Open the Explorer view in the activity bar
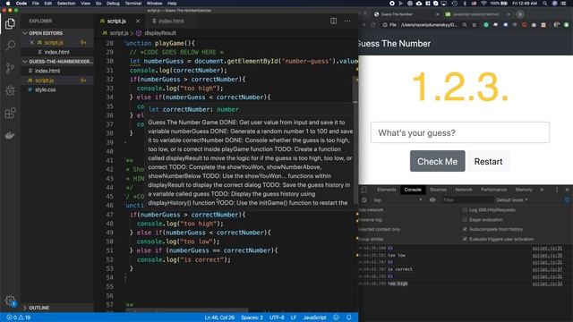 click(x=10, y=24)
